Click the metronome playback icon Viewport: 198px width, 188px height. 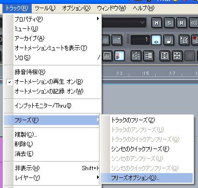pyautogui.click(x=184, y=40)
